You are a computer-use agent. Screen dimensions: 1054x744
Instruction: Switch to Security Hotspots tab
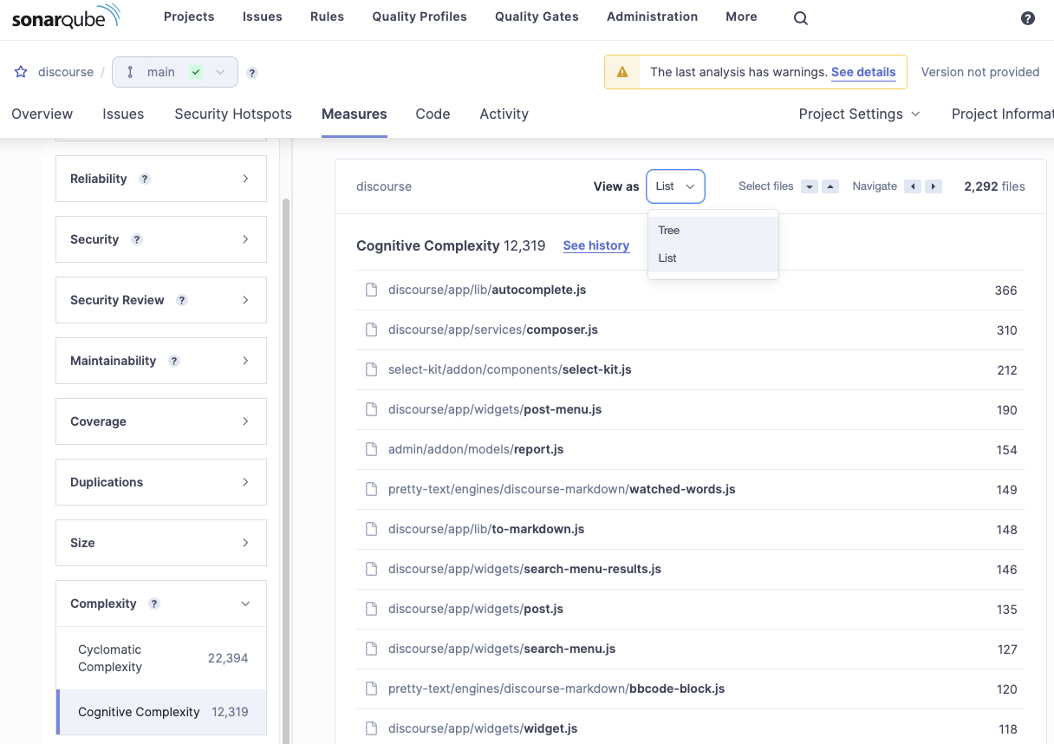[233, 114]
